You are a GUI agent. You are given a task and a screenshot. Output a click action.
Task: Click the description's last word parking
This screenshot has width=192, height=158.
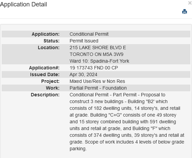click(x=78, y=149)
